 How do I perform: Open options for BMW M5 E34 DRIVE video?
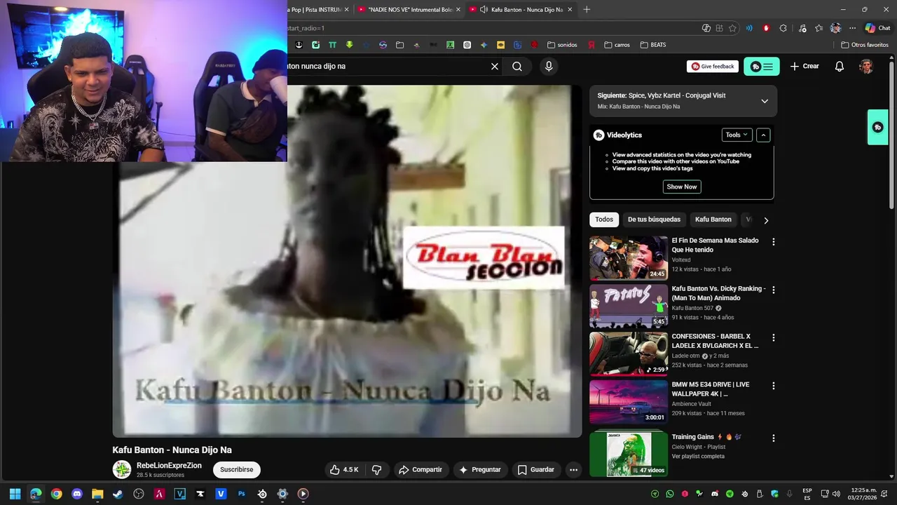tap(774, 386)
